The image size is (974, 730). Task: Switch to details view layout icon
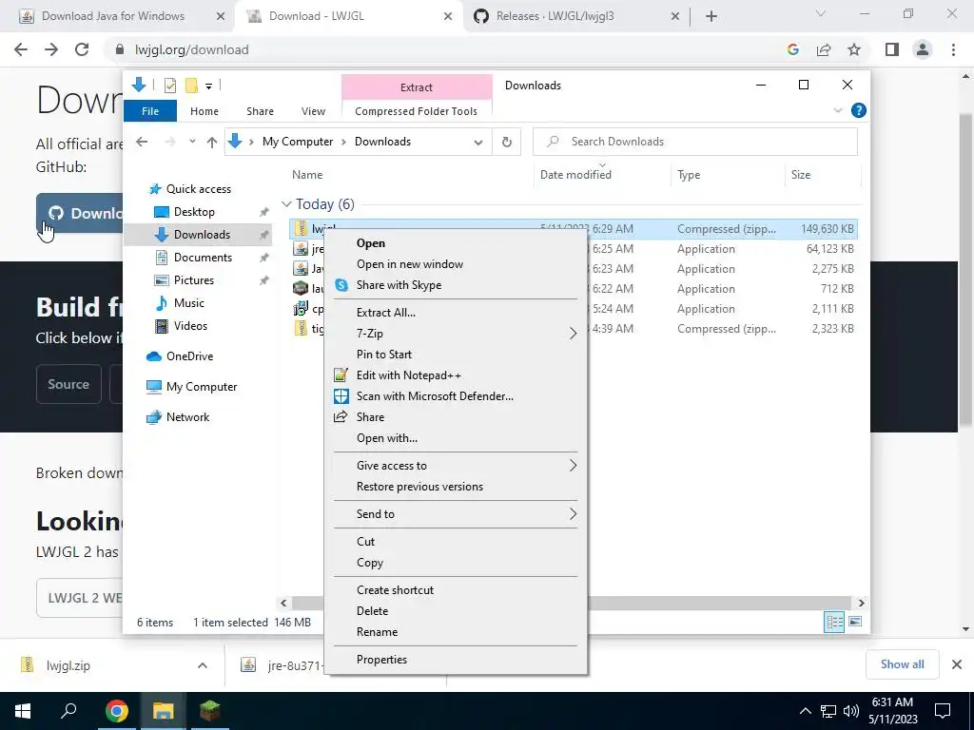point(834,622)
